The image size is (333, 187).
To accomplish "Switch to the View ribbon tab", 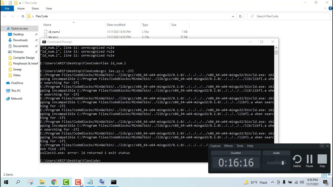I will (49, 9).
